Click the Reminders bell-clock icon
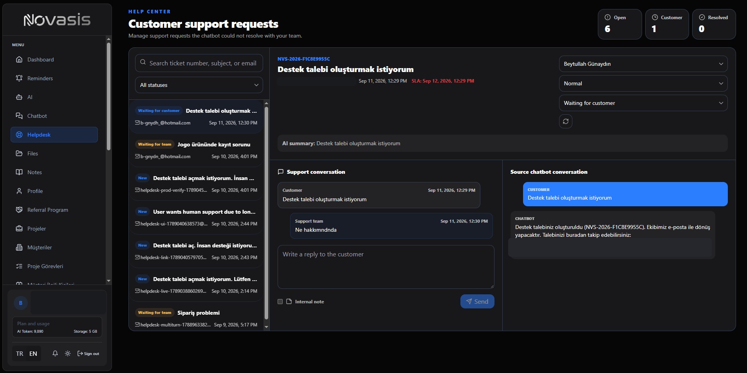Screen dimensions: 747x373 (19, 78)
